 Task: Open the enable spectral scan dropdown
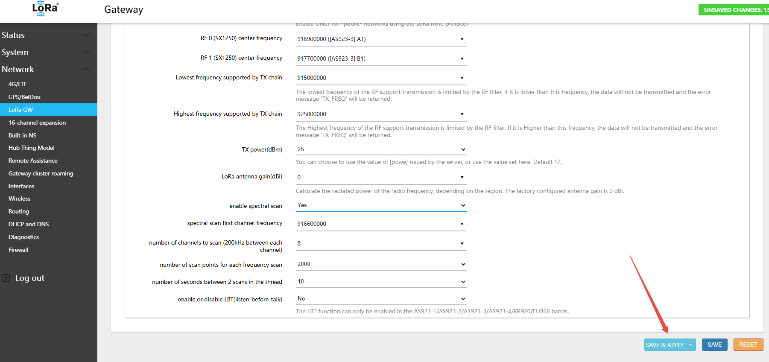coord(381,205)
